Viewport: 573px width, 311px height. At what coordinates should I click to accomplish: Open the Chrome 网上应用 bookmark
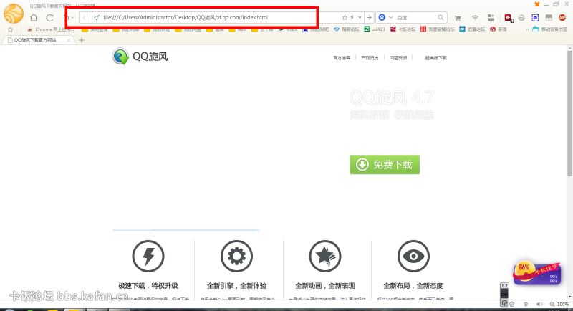tap(51, 29)
